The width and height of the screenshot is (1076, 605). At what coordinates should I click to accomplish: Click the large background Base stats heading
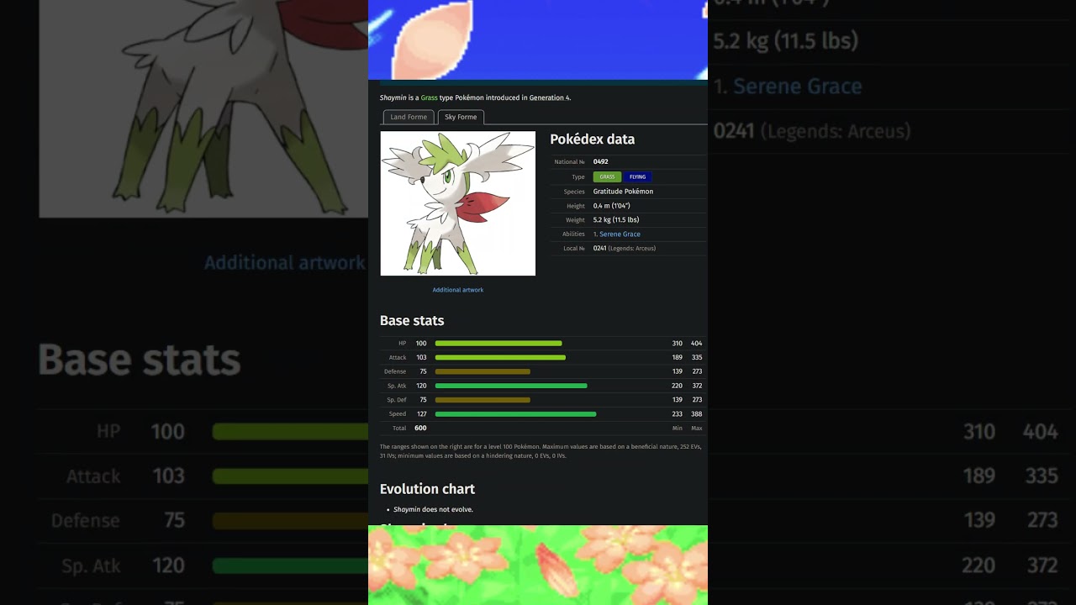pos(140,360)
